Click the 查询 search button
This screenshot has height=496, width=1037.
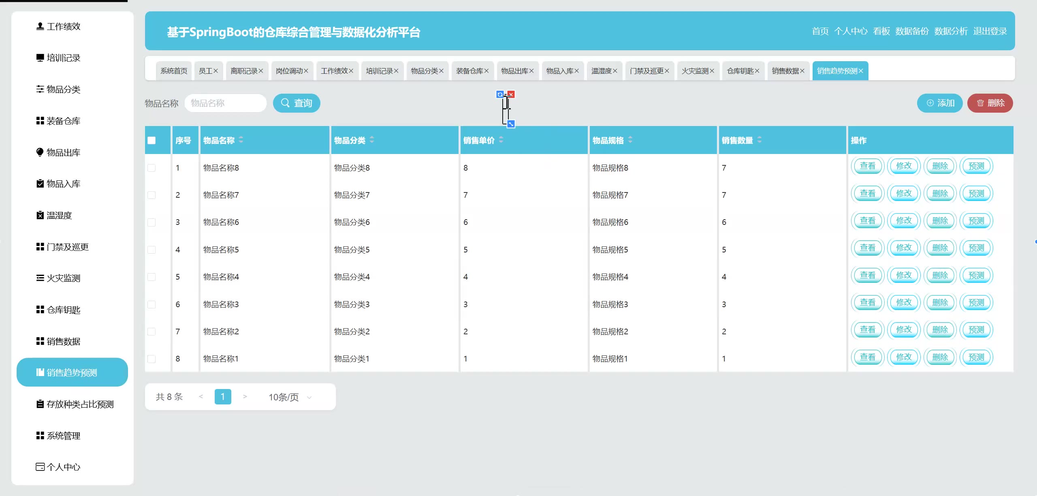[297, 103]
